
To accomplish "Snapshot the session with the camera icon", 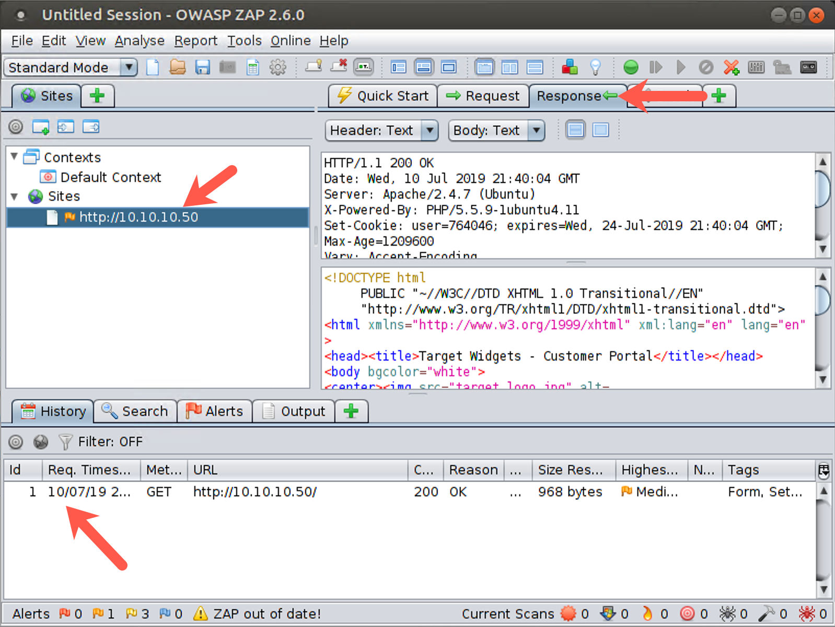I will (x=227, y=67).
